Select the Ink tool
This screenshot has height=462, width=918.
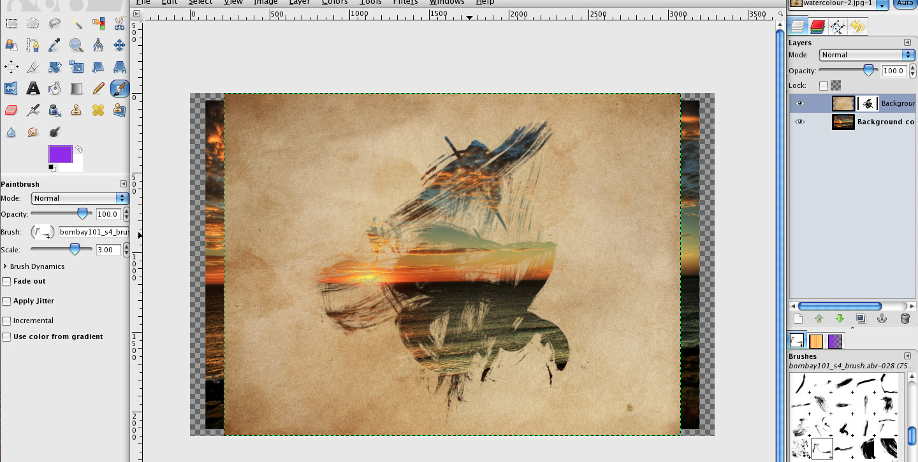[55, 110]
